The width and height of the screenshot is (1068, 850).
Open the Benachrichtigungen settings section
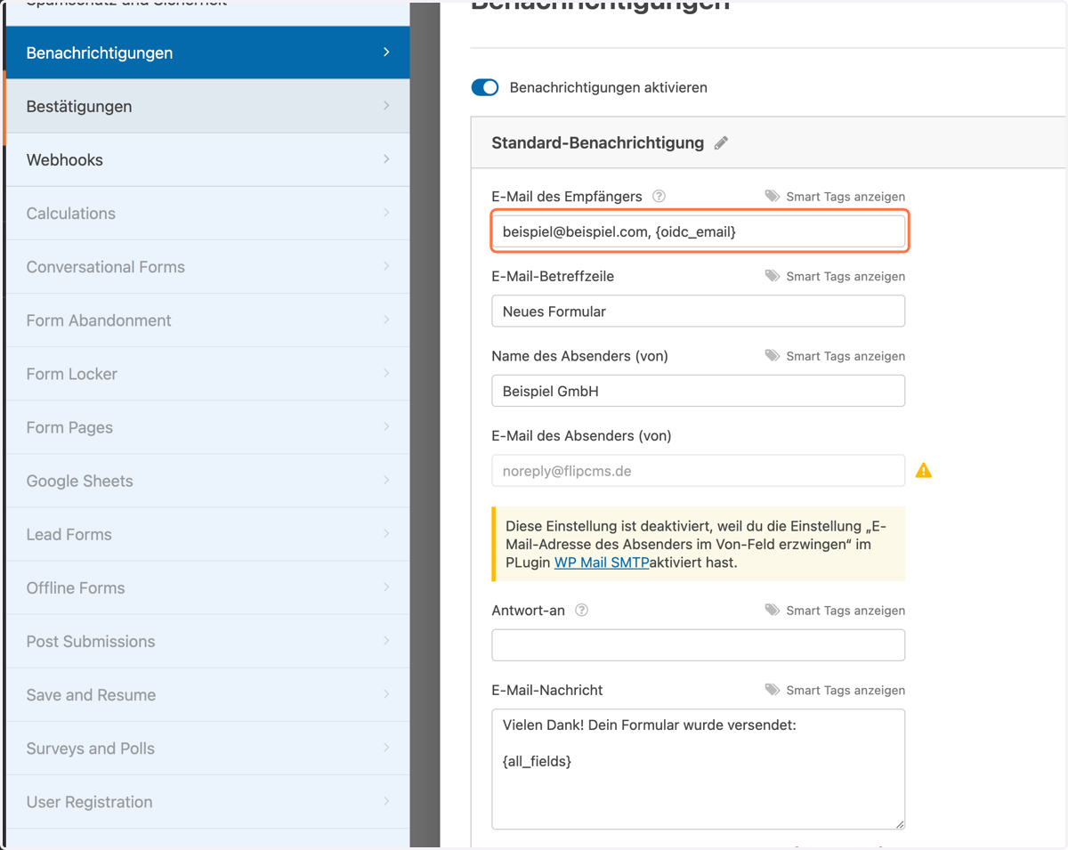click(207, 53)
